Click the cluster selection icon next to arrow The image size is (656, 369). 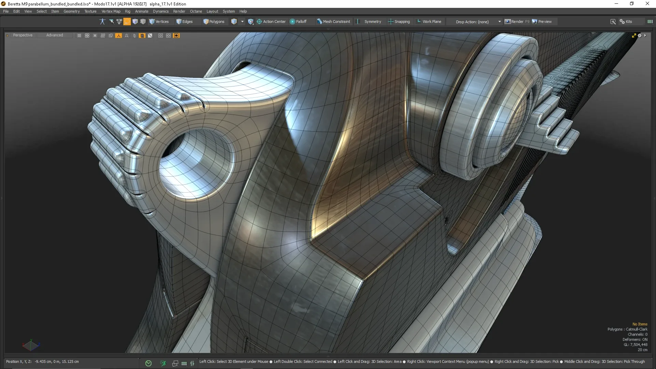(x=119, y=22)
